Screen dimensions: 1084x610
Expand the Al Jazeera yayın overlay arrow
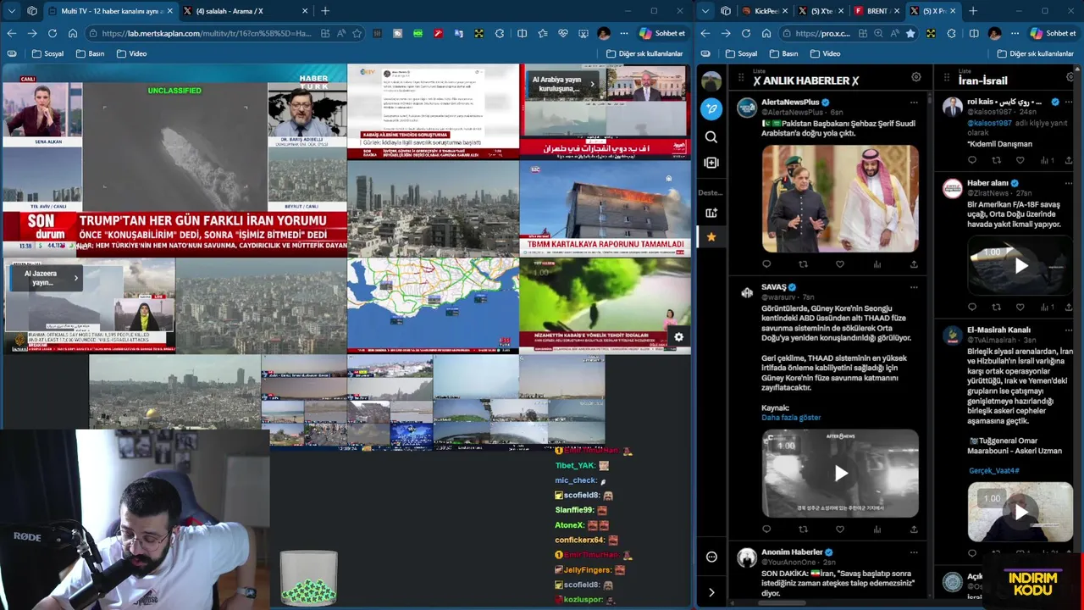point(75,278)
